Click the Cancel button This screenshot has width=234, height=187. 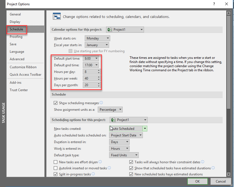(x=220, y=181)
